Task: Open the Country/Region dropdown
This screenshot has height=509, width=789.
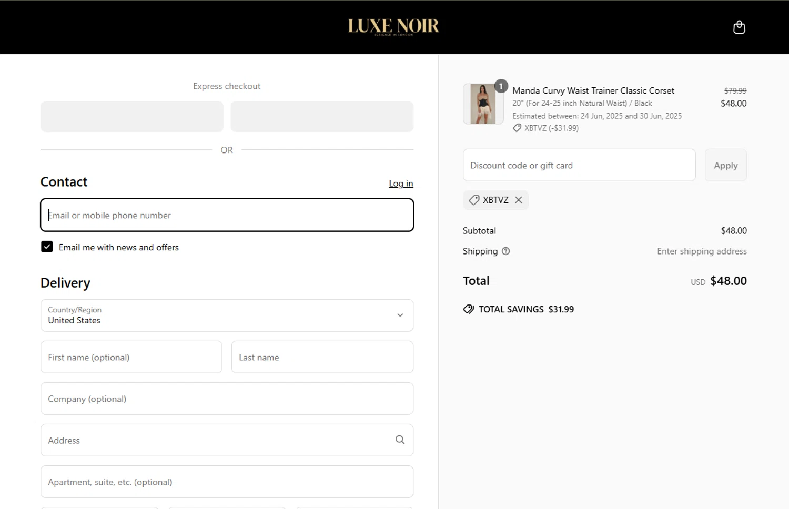Action: (x=227, y=315)
